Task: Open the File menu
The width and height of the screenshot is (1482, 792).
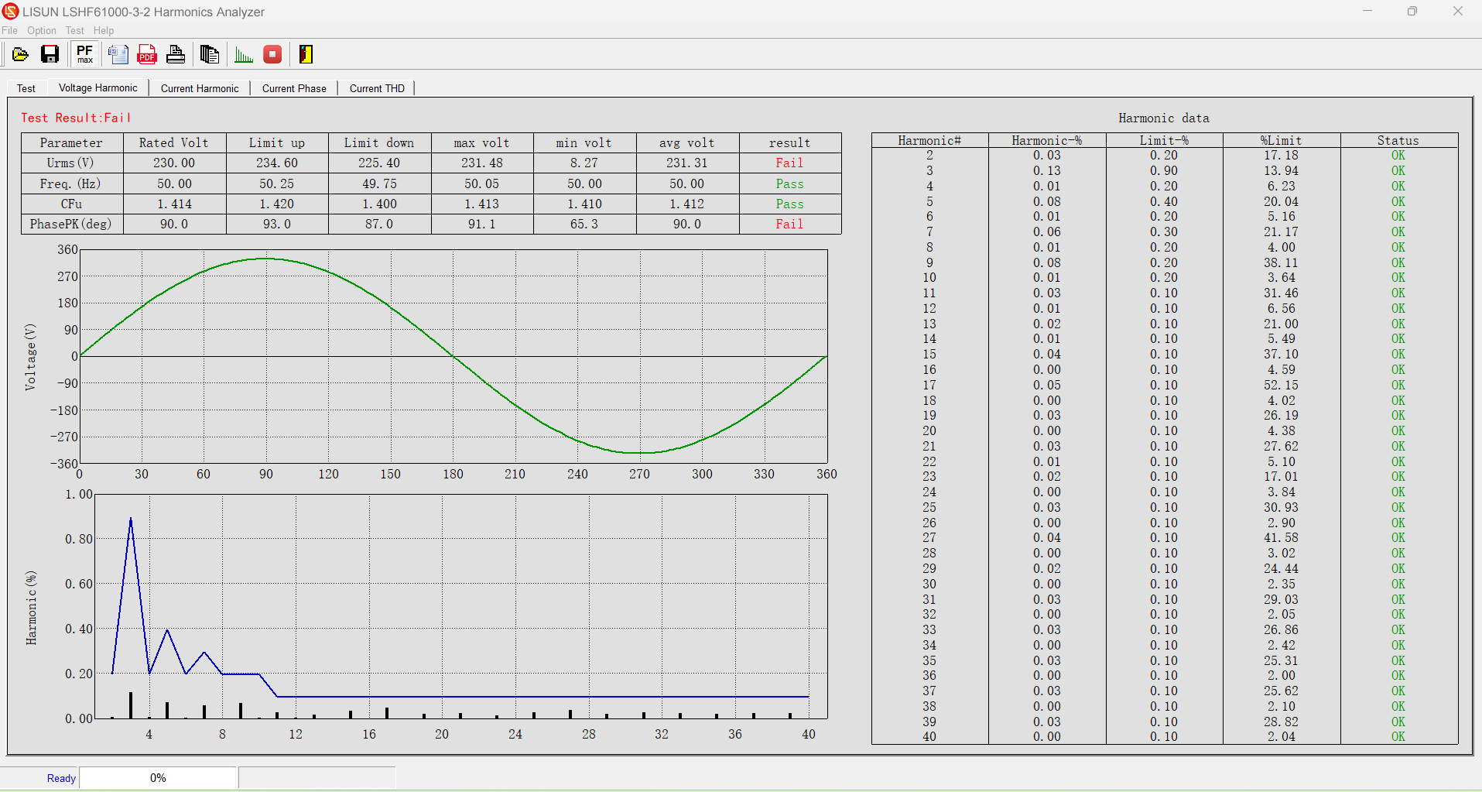Action: pyautogui.click(x=10, y=30)
